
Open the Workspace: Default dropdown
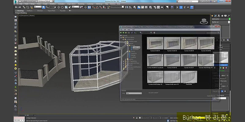coord(45,1)
